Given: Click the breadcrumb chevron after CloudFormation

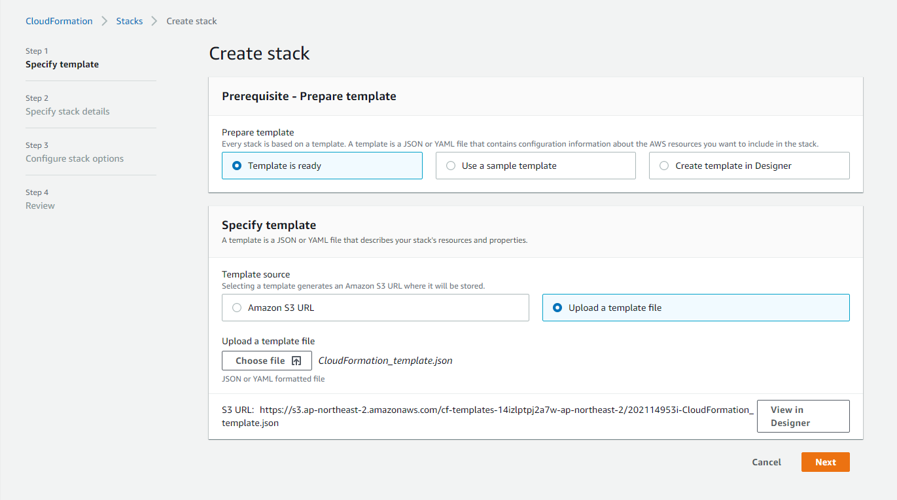Looking at the screenshot, I should pyautogui.click(x=105, y=21).
